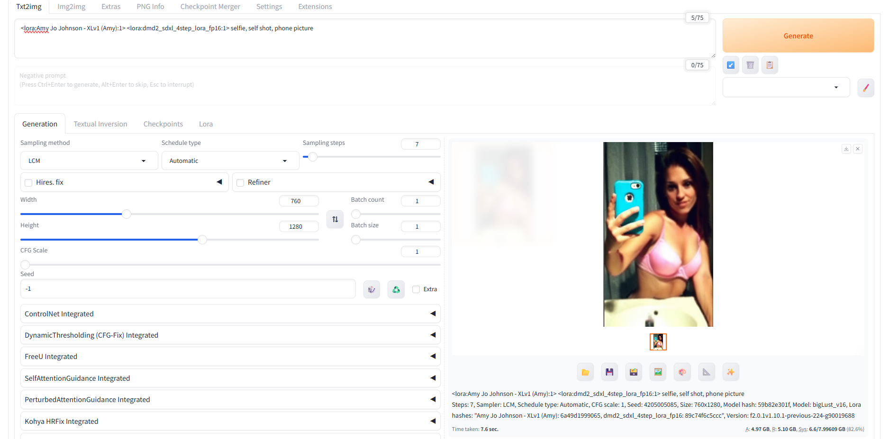This screenshot has width=889, height=439.
Task: Open Checkpoint Merger tab
Action: coord(210,7)
